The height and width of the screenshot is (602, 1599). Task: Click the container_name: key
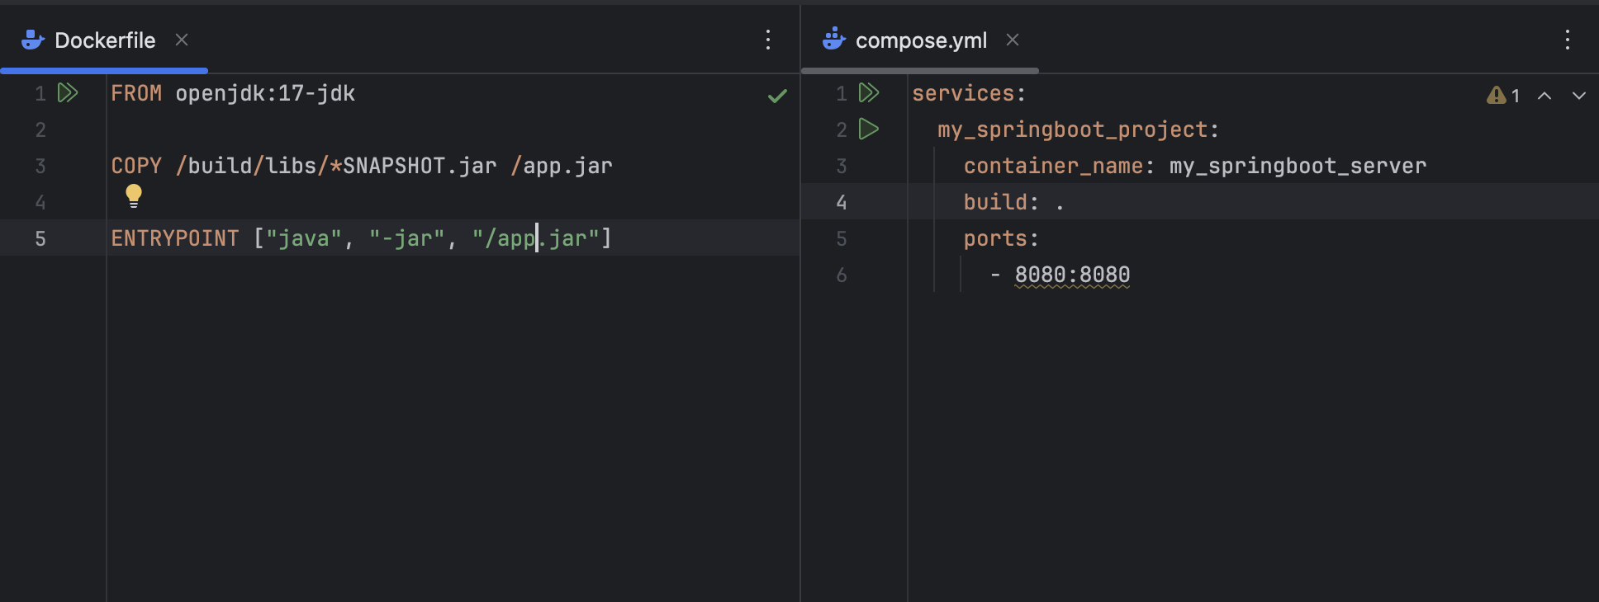click(x=1059, y=166)
